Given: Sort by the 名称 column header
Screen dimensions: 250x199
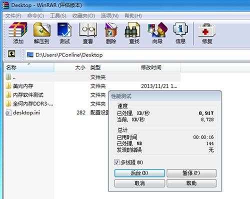Looking at the screenshot, I should click(29, 67).
